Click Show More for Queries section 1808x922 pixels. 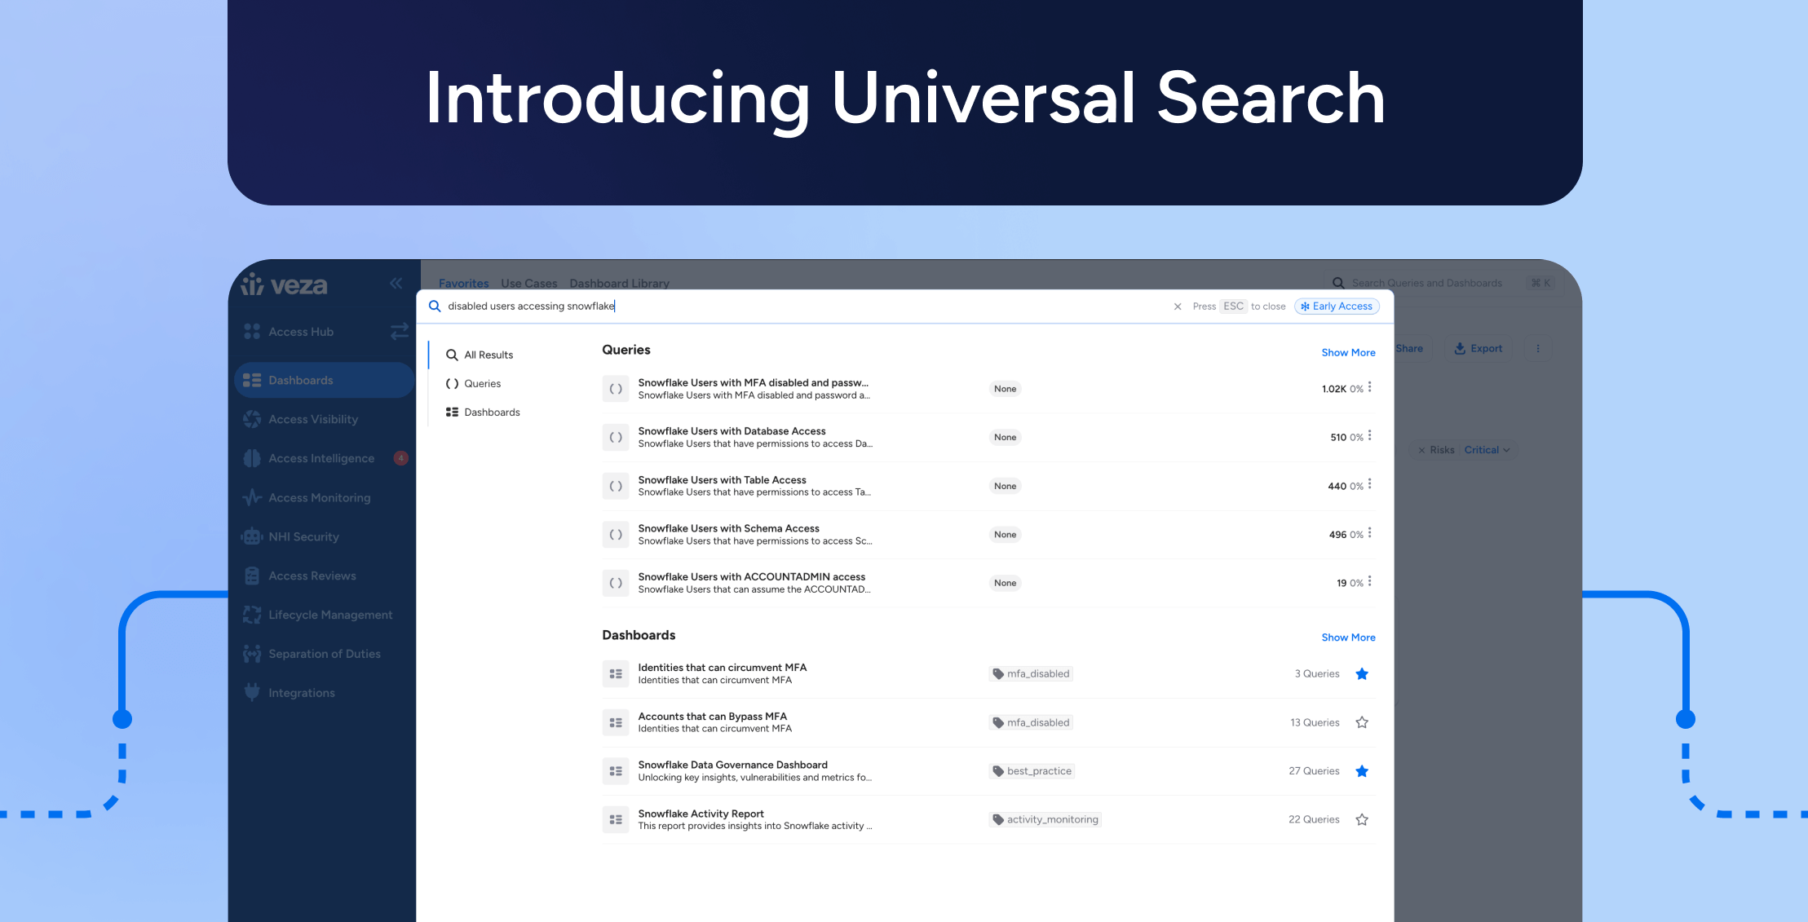(1348, 352)
